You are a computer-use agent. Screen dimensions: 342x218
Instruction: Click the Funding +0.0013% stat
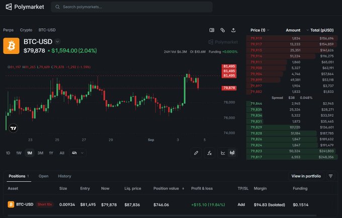[x=223, y=52]
